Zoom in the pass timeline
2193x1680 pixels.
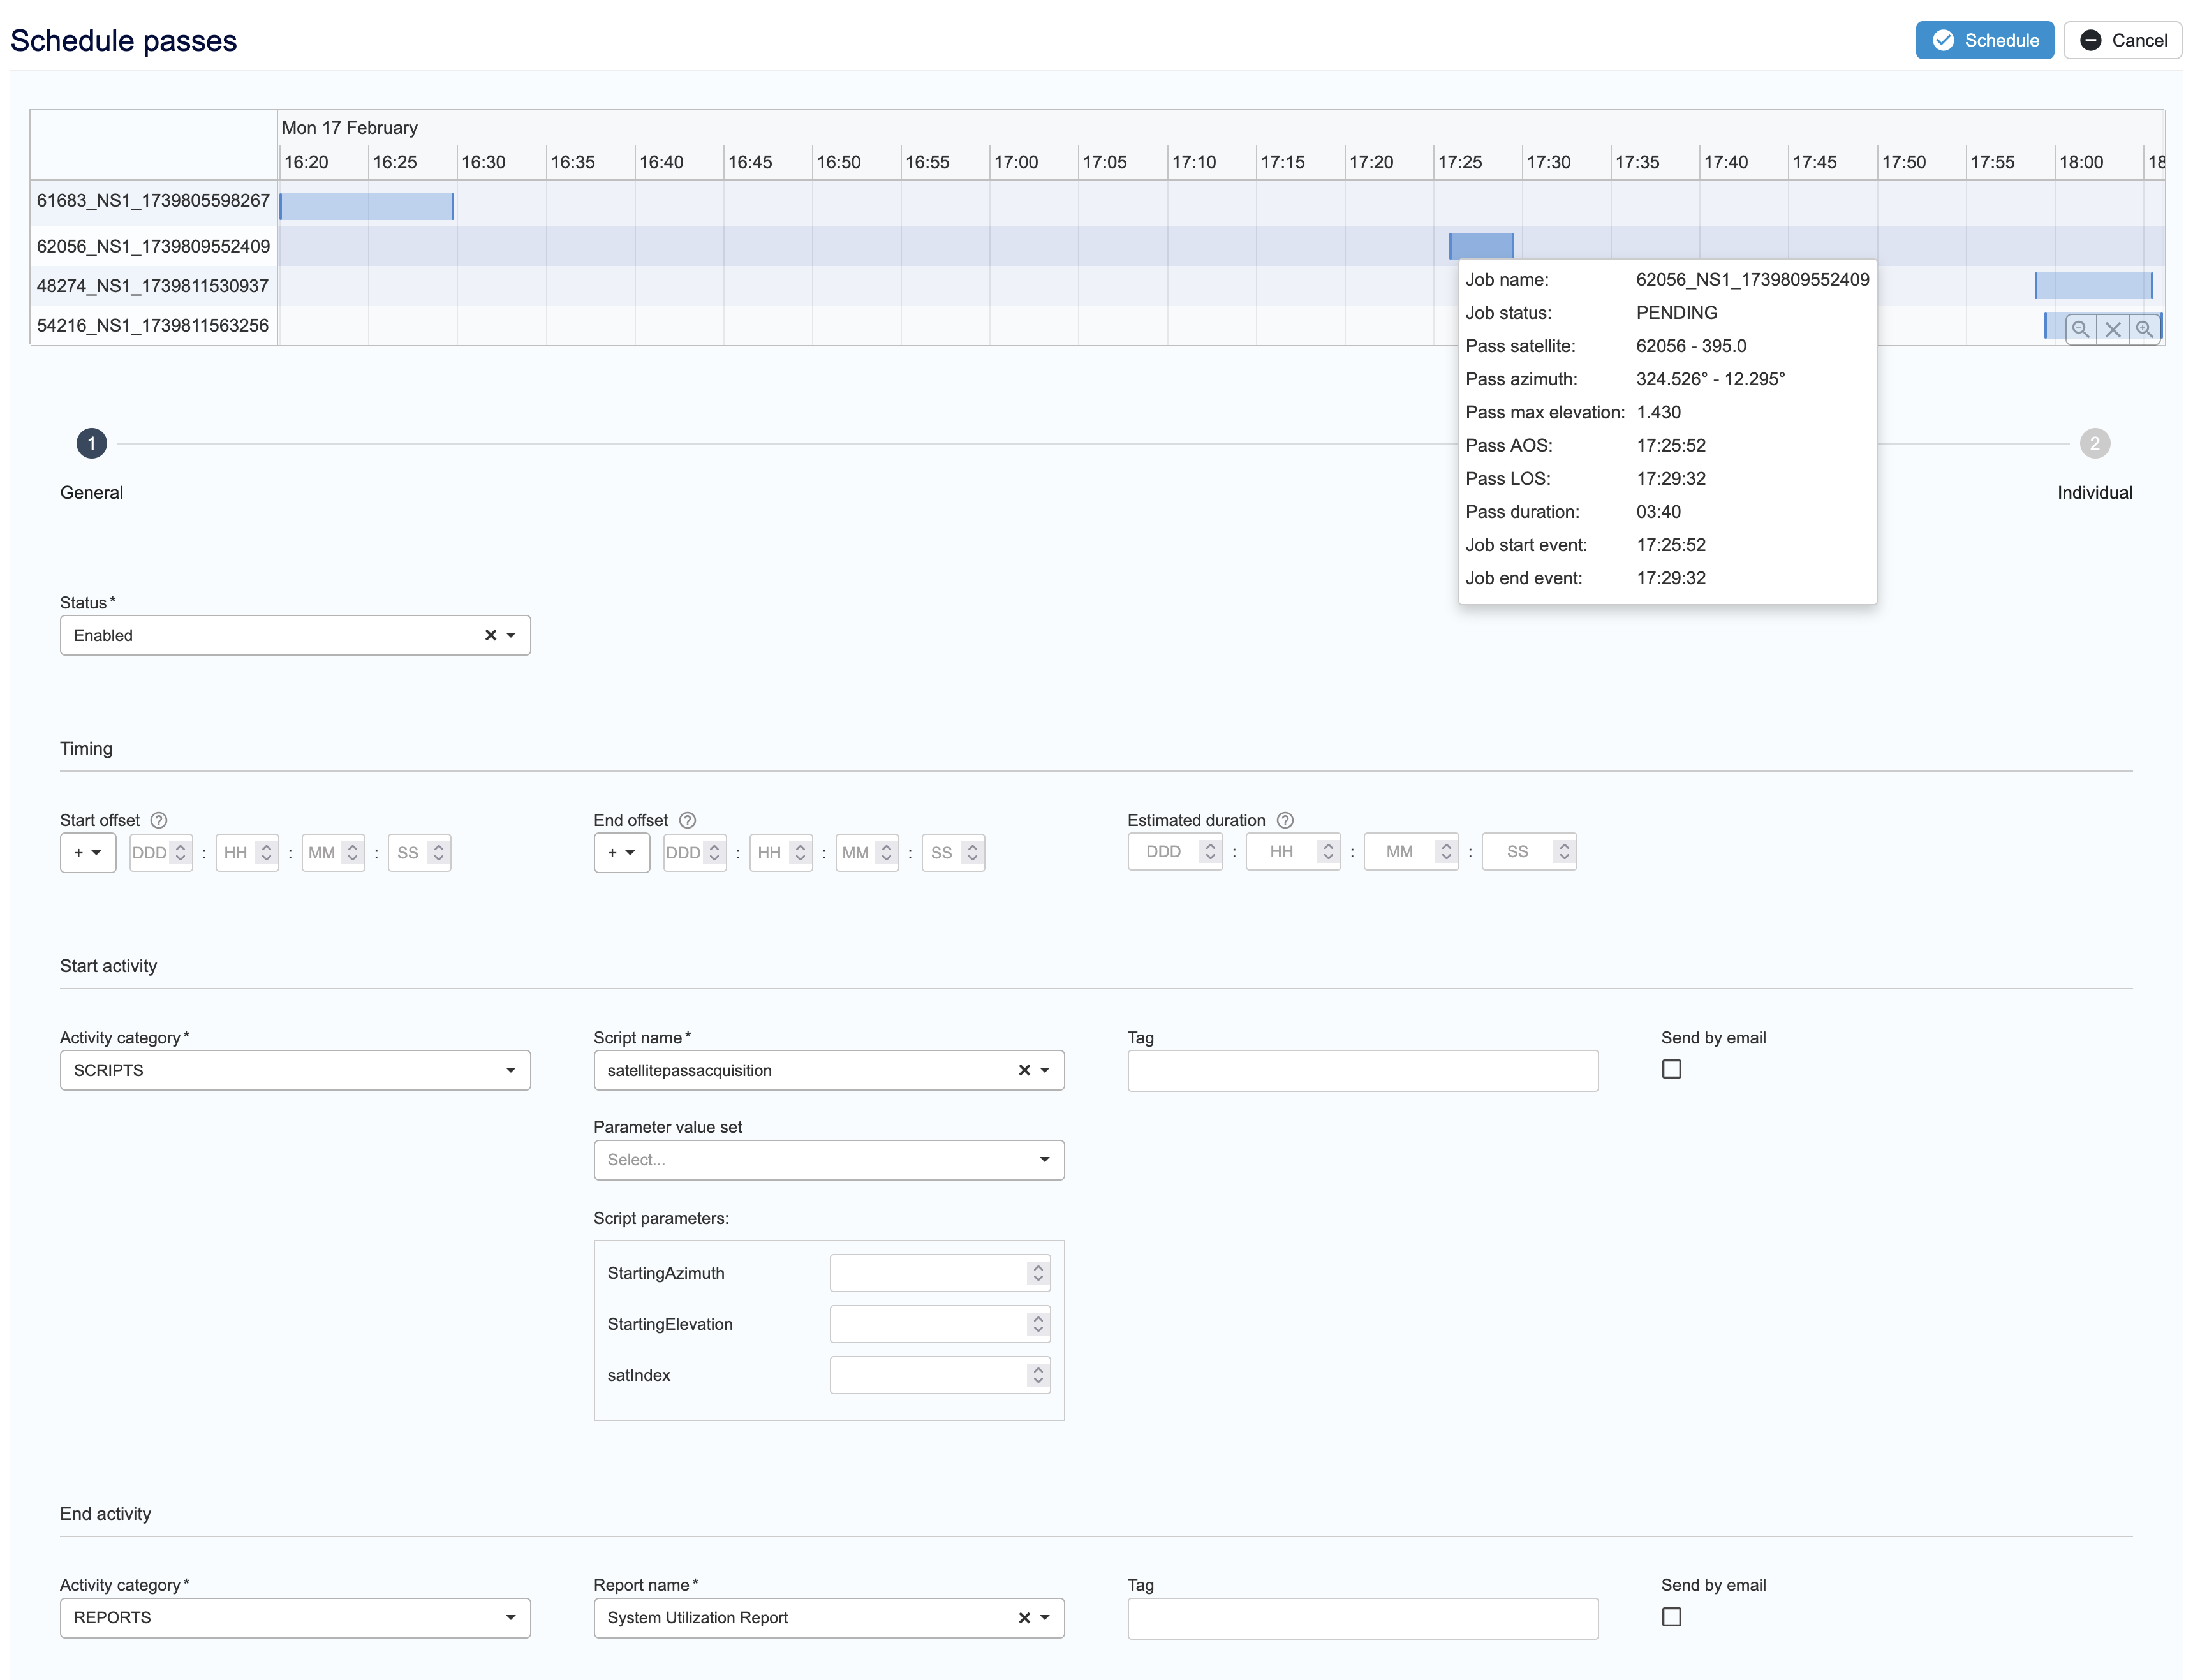click(2144, 329)
